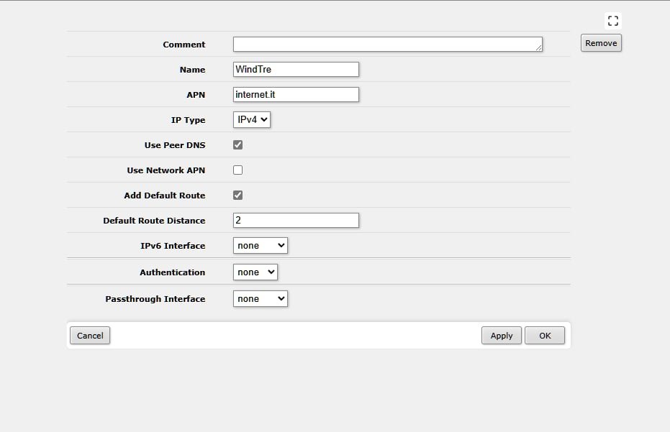Click the Use Network APN label text
670x432 pixels.
(x=166, y=170)
